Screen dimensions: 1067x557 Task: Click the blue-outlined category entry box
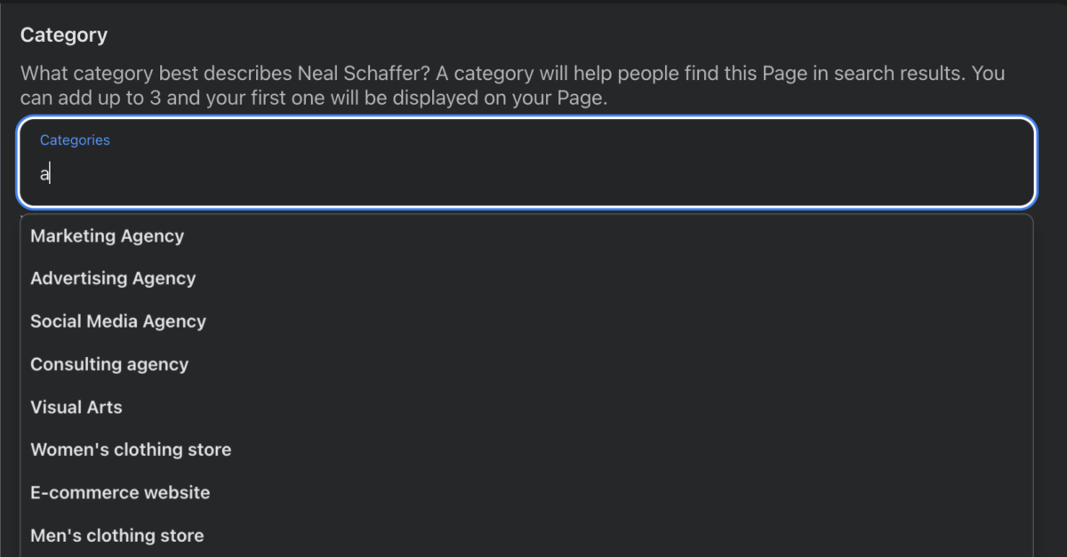(x=526, y=163)
